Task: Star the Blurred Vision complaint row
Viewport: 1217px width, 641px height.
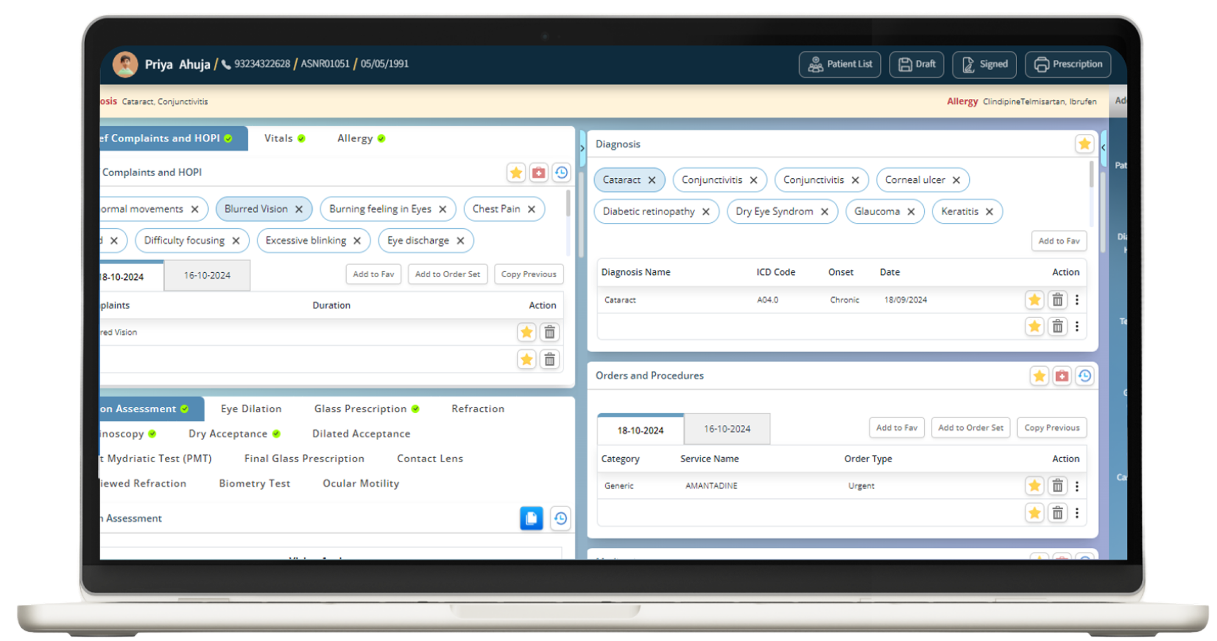Action: [526, 333]
